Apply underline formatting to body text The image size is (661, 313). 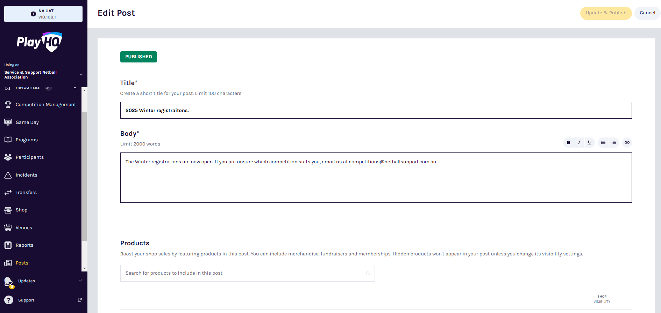click(x=590, y=142)
